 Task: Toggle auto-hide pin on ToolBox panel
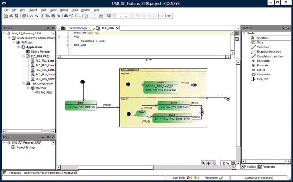coord(289,28)
